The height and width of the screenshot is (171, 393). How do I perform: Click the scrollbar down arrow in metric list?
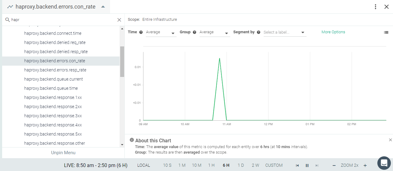[122, 145]
